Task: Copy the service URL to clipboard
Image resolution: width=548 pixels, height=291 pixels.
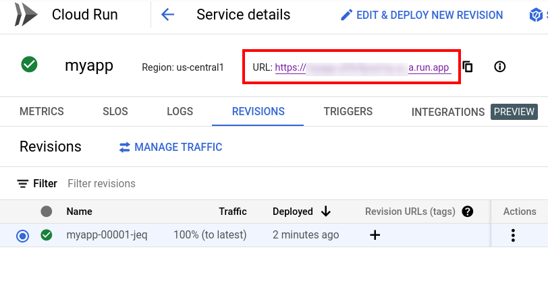Action: click(468, 67)
